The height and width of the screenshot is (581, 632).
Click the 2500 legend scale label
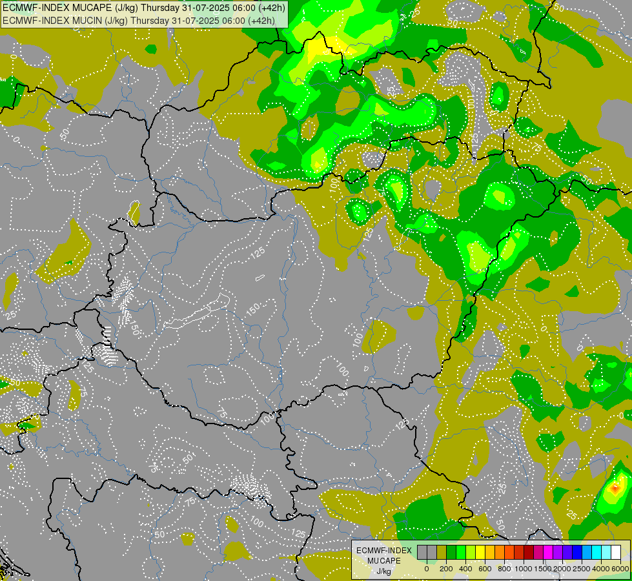click(582, 569)
